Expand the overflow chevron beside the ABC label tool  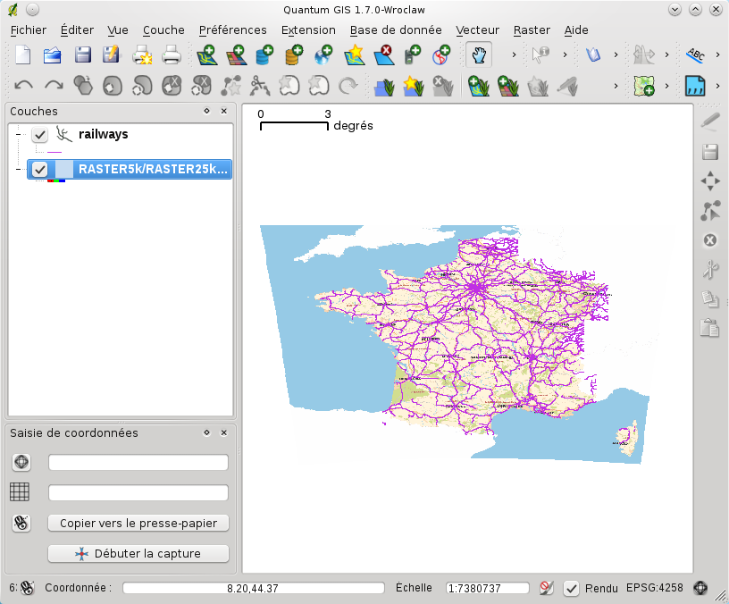coord(718,55)
